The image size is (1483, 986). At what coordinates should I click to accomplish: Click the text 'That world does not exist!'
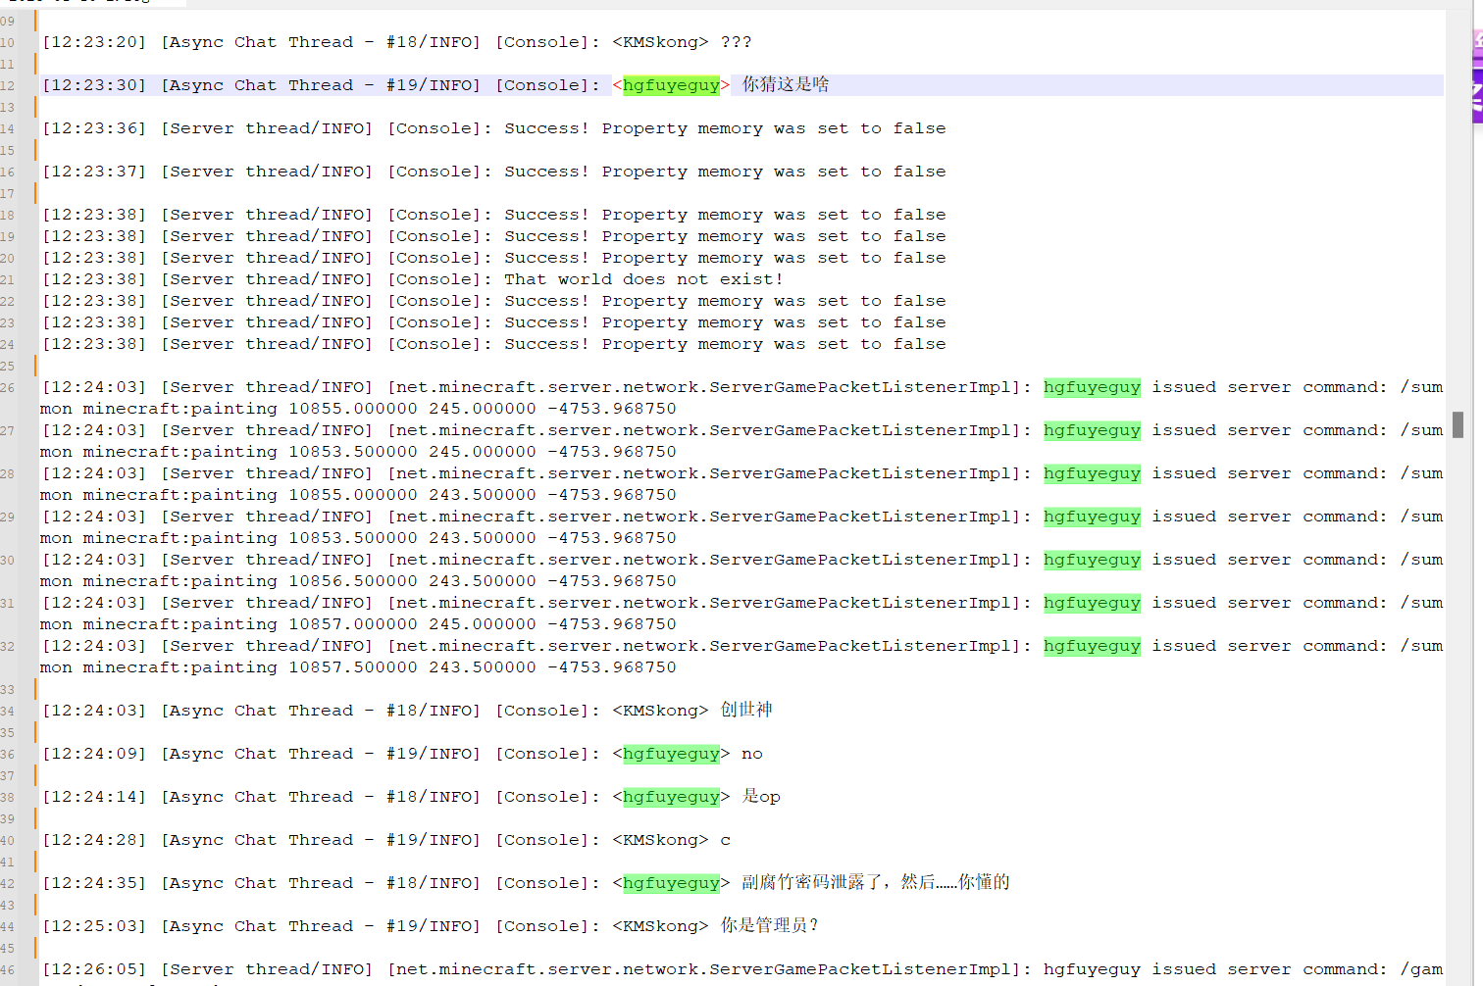pyautogui.click(x=643, y=279)
